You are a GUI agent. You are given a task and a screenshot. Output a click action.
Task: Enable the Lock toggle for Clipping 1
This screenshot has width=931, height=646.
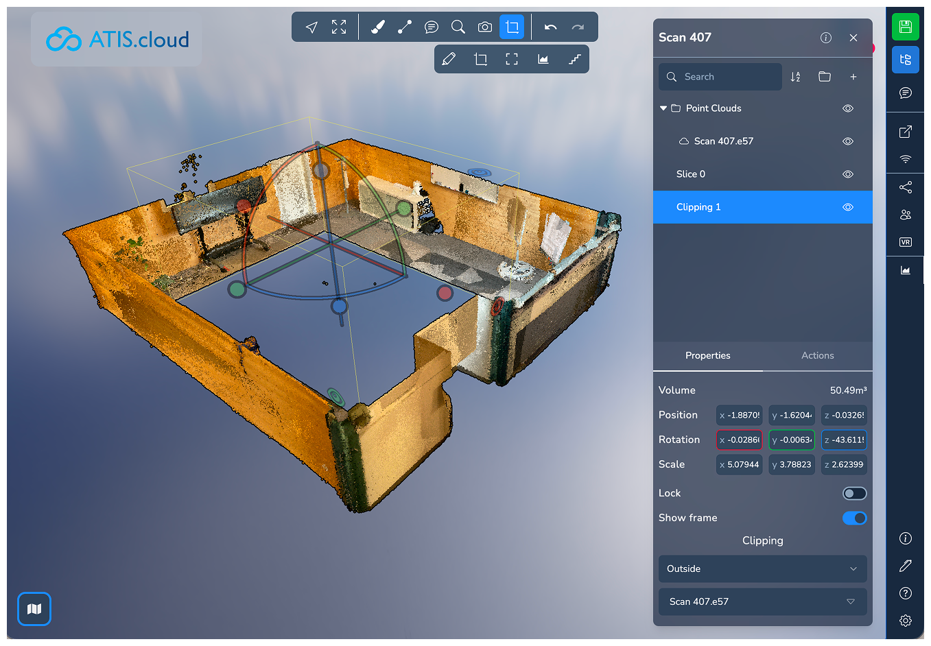[854, 493]
